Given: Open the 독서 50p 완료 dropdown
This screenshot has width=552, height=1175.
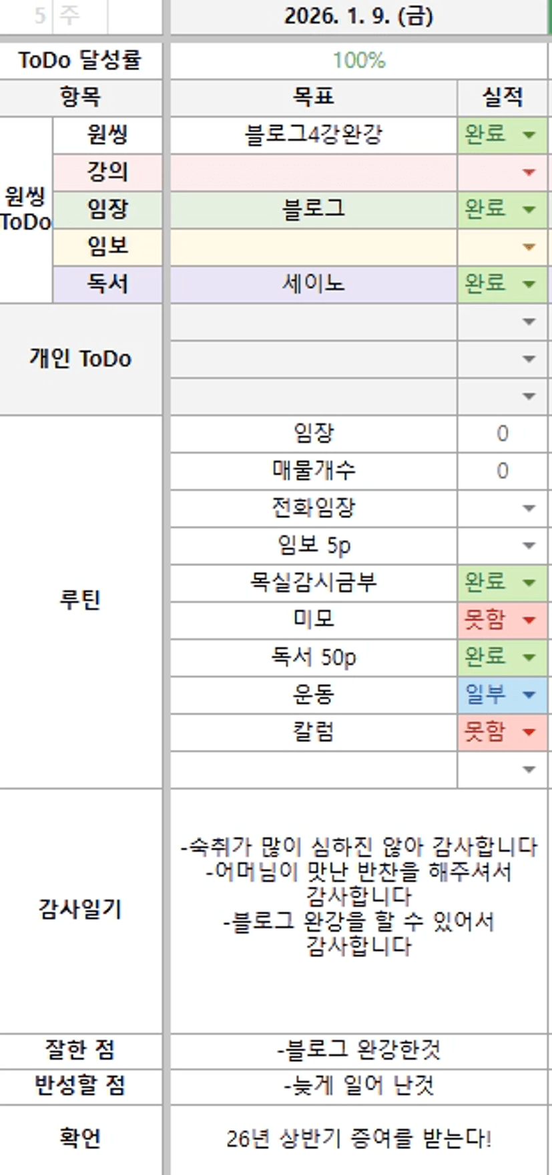Looking at the screenshot, I should 529,658.
